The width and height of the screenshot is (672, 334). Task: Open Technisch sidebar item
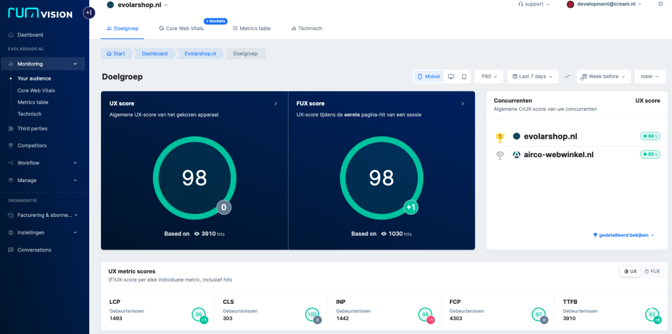29,114
